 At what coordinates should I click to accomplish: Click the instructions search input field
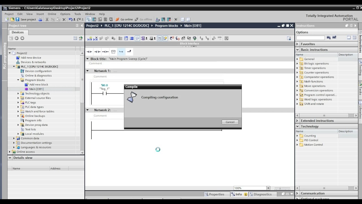coord(310,38)
